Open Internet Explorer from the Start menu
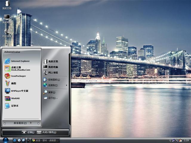Screen dimensions: 191x143 click(x=17, y=61)
